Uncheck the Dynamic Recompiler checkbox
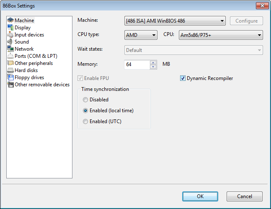Screen dimensions: 271x209 pyautogui.click(x=183, y=78)
